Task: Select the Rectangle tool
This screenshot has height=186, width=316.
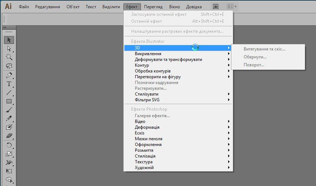Action: tap(9, 101)
